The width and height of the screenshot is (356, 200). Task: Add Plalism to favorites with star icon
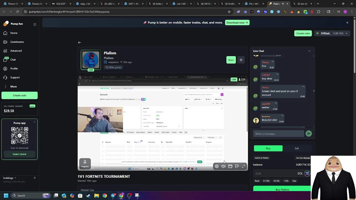coord(241,60)
